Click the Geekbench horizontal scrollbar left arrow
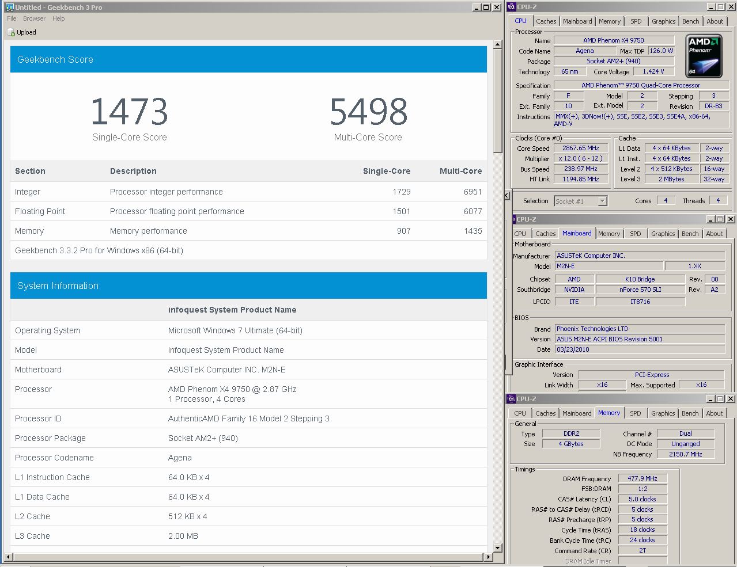This screenshot has height=567, width=737. pos(7,557)
